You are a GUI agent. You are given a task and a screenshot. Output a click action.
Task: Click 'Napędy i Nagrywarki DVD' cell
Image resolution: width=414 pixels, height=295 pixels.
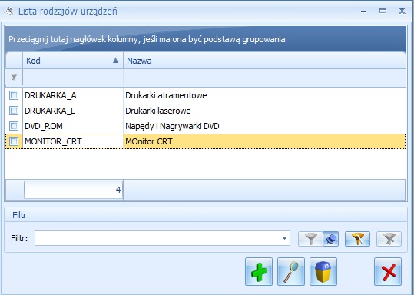264,126
